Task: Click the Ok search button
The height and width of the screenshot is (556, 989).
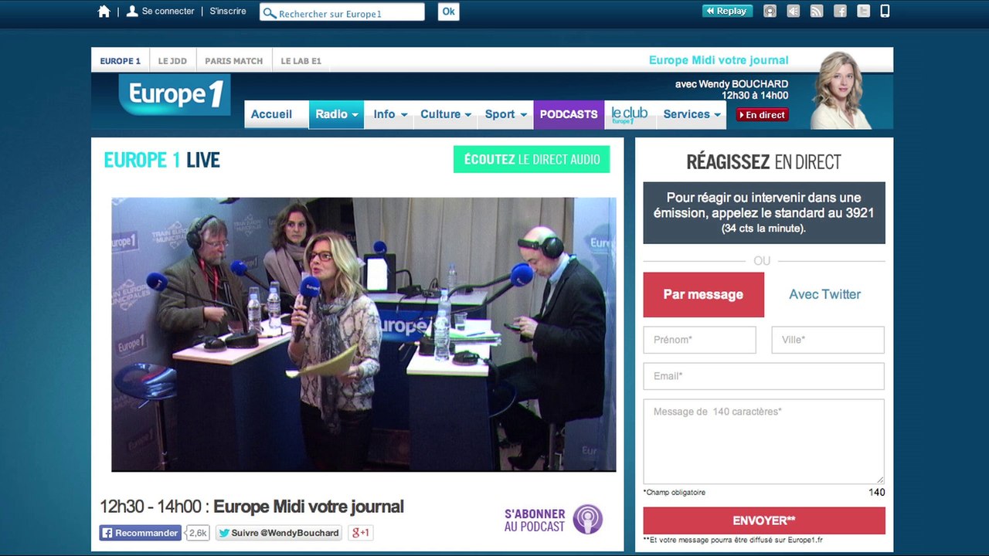Action: (x=448, y=12)
